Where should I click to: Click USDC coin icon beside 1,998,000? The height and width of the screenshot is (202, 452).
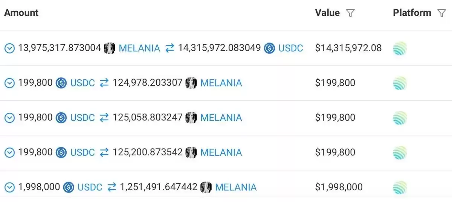[x=69, y=187]
